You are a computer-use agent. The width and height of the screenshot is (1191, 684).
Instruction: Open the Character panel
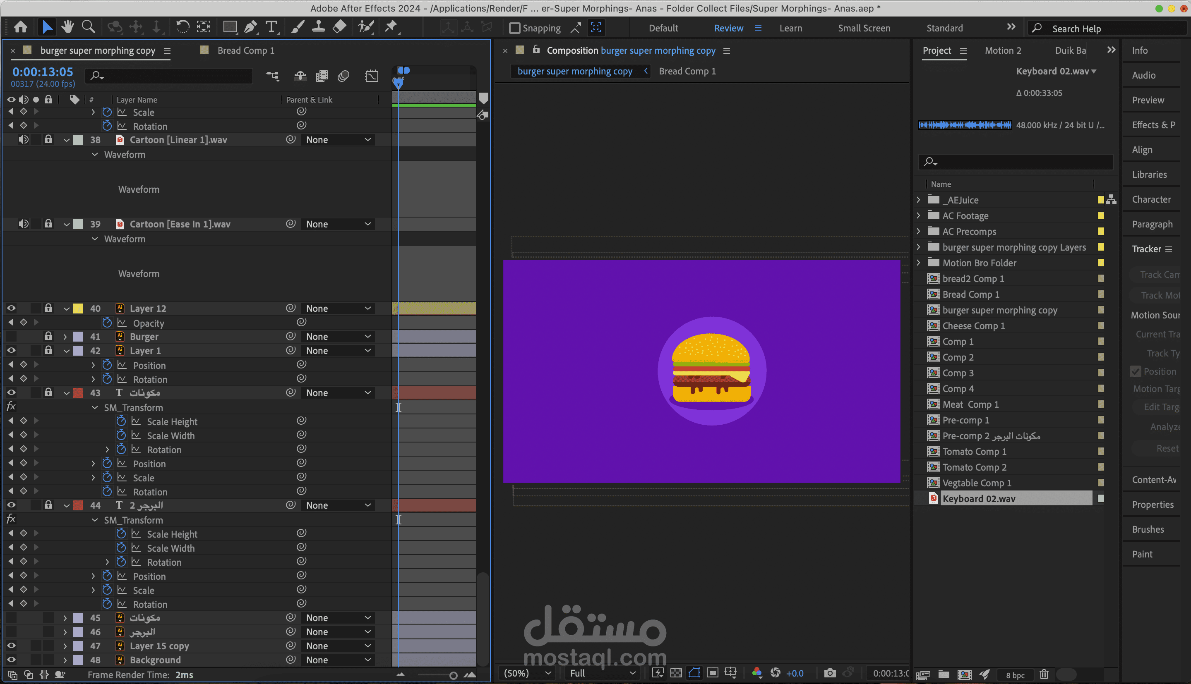[x=1151, y=199]
